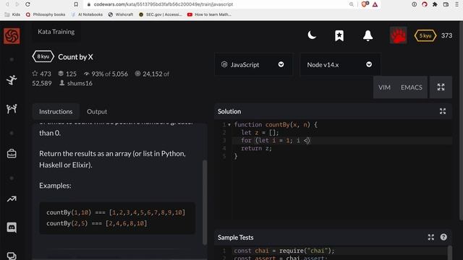The height and width of the screenshot is (260, 463).
Task: Open the Wishcraft bookmark
Action: coord(121,14)
